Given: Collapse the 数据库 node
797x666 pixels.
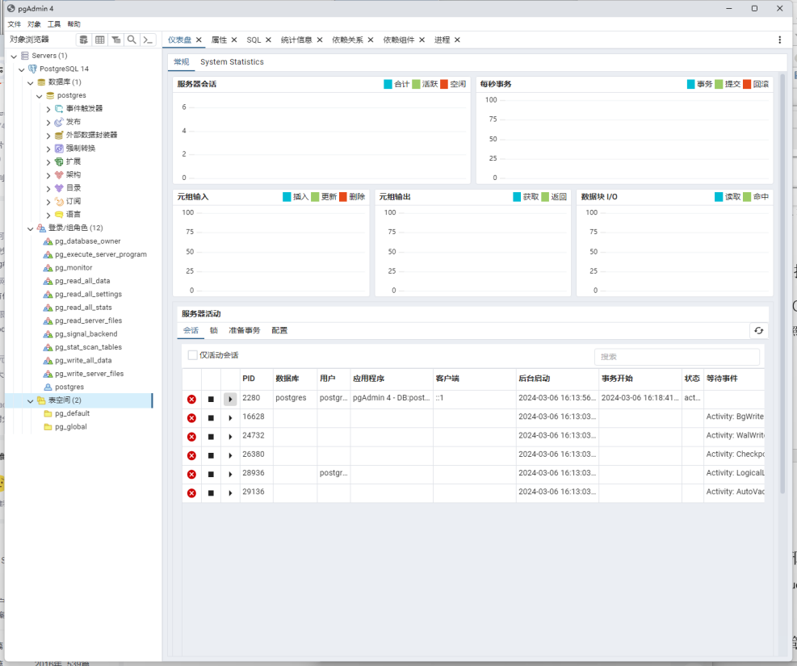Looking at the screenshot, I should pos(31,82).
